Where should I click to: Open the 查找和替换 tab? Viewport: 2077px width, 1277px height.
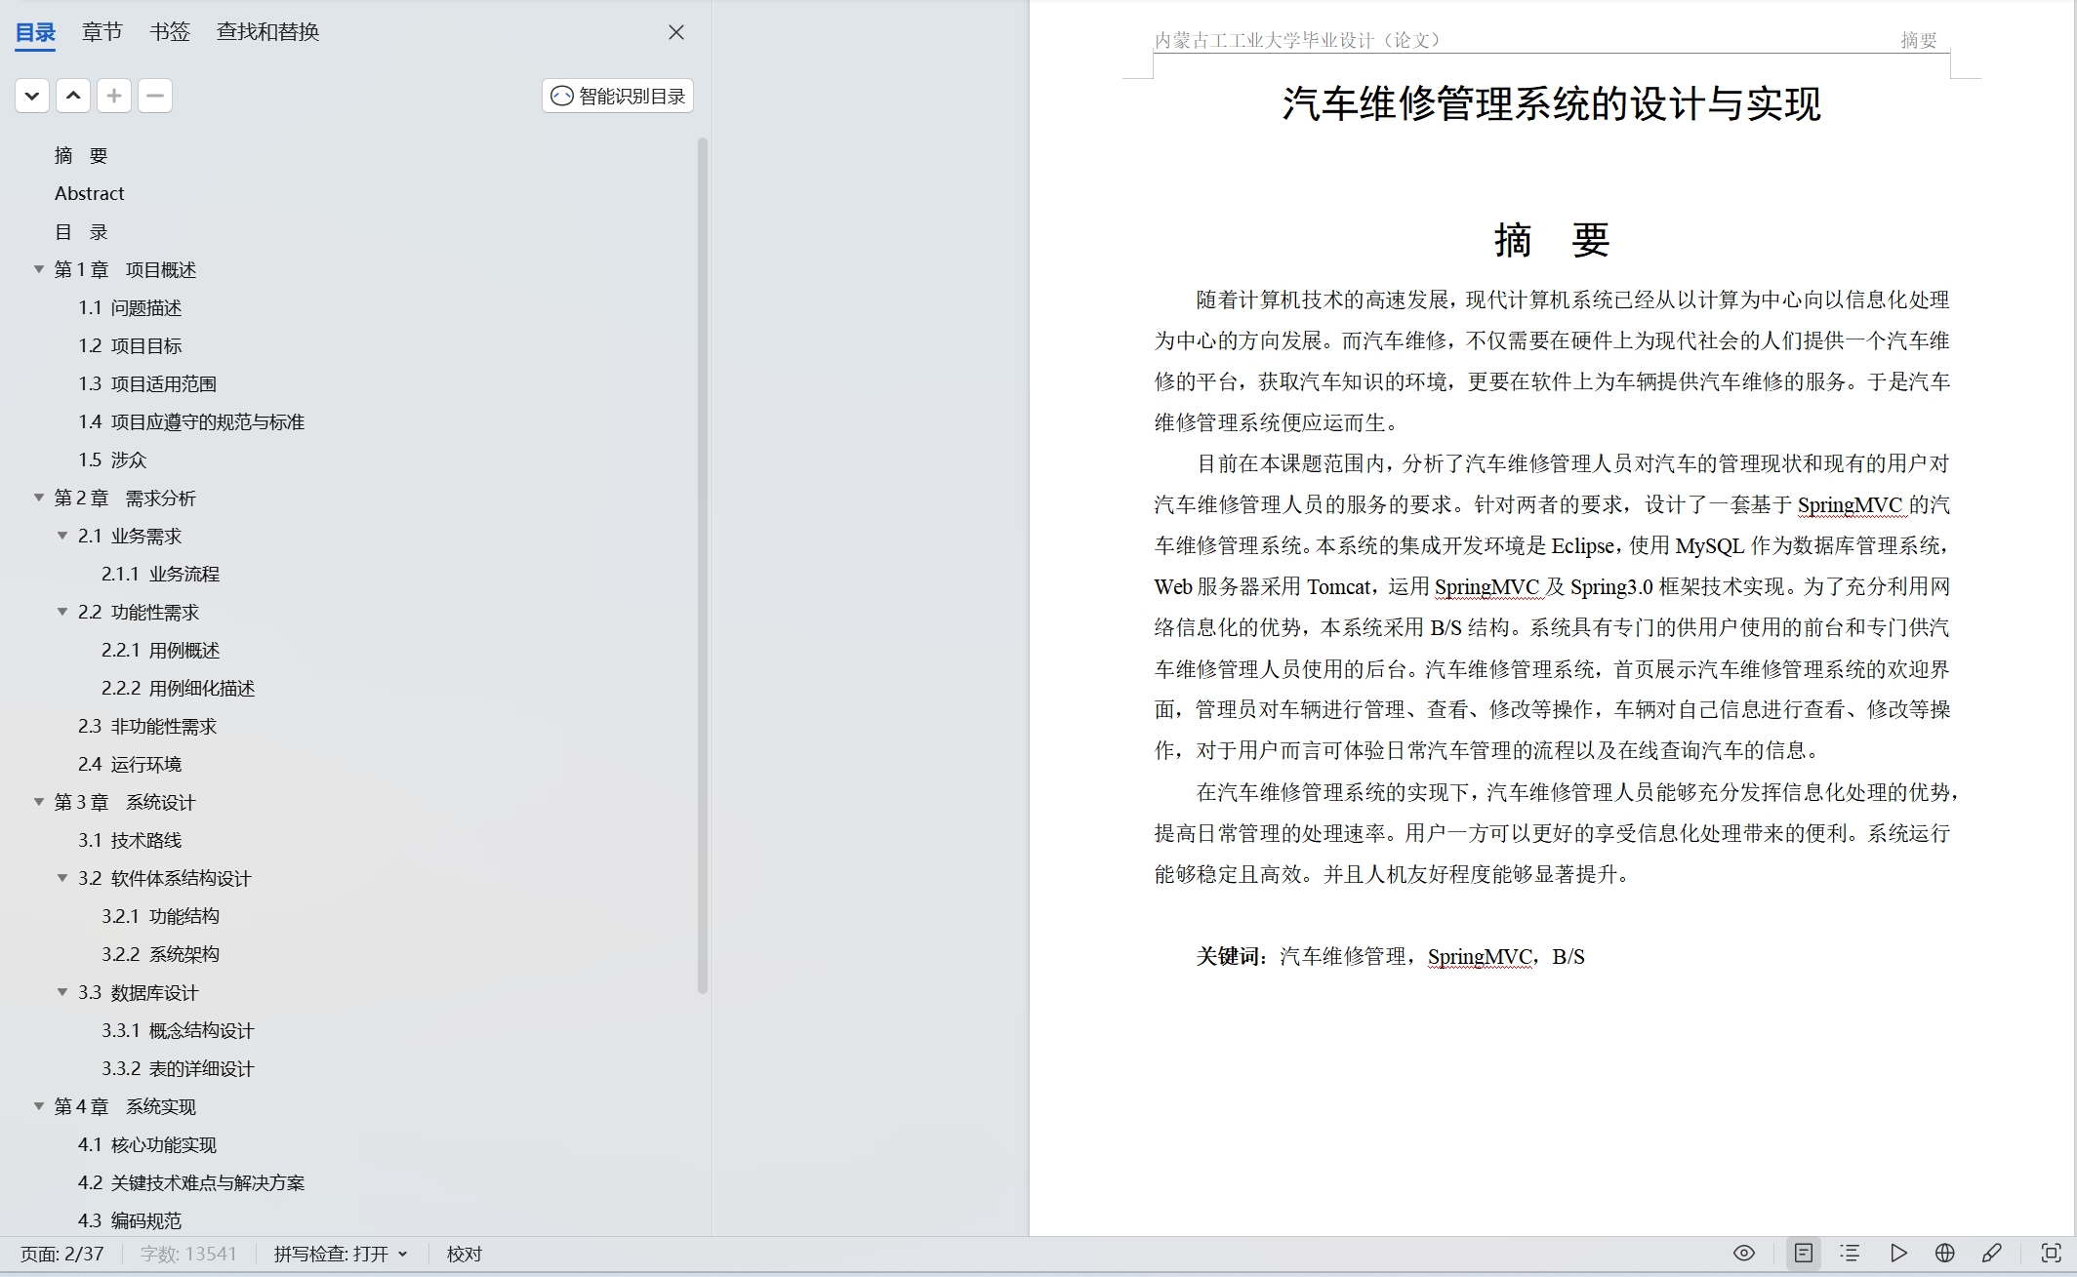click(x=267, y=32)
